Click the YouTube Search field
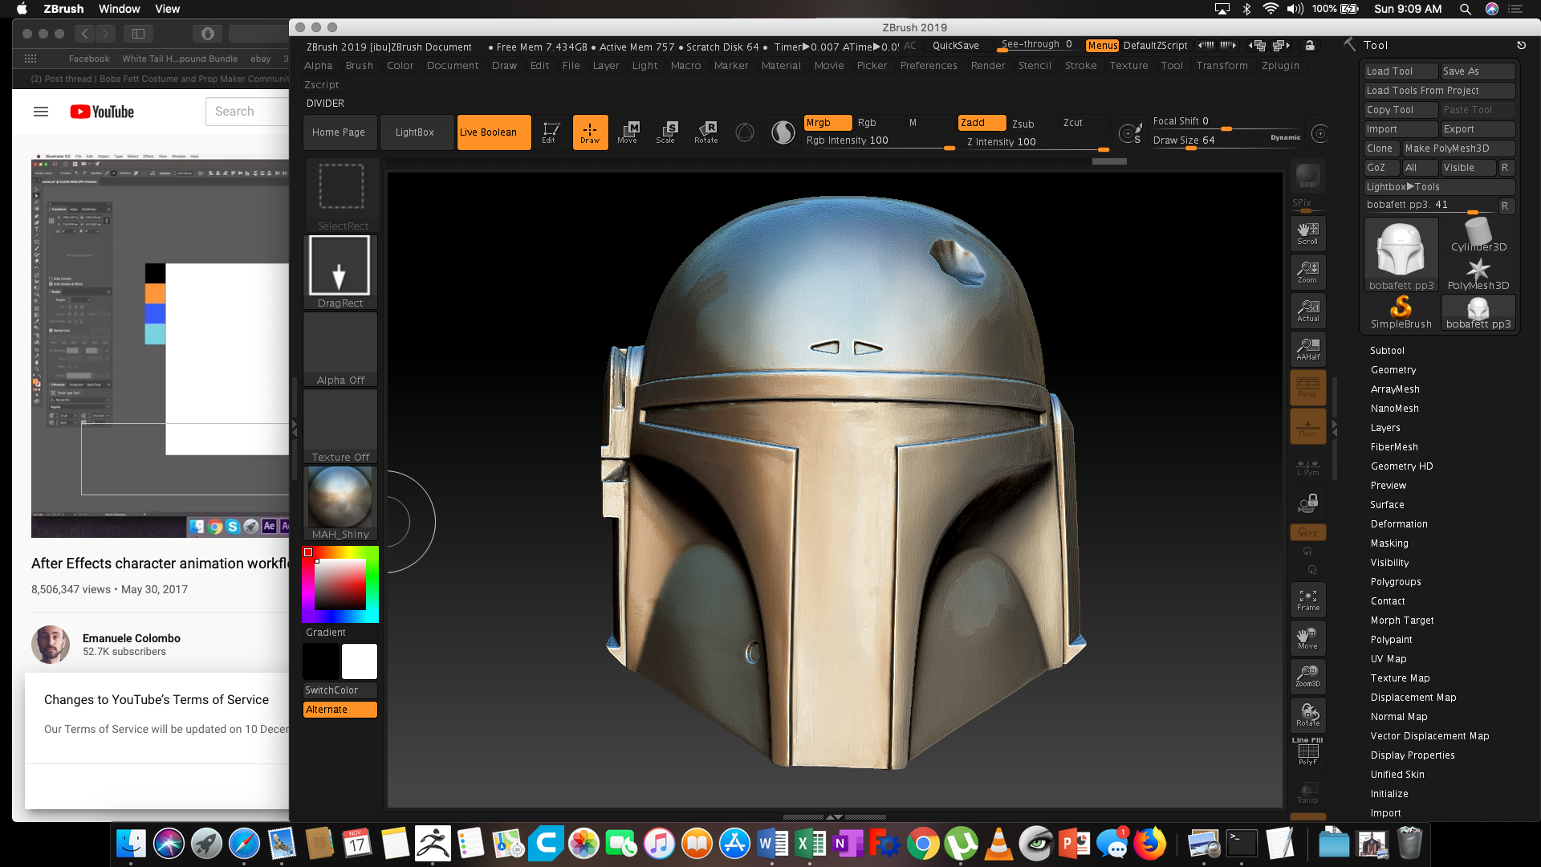The width and height of the screenshot is (1541, 867). click(x=247, y=112)
